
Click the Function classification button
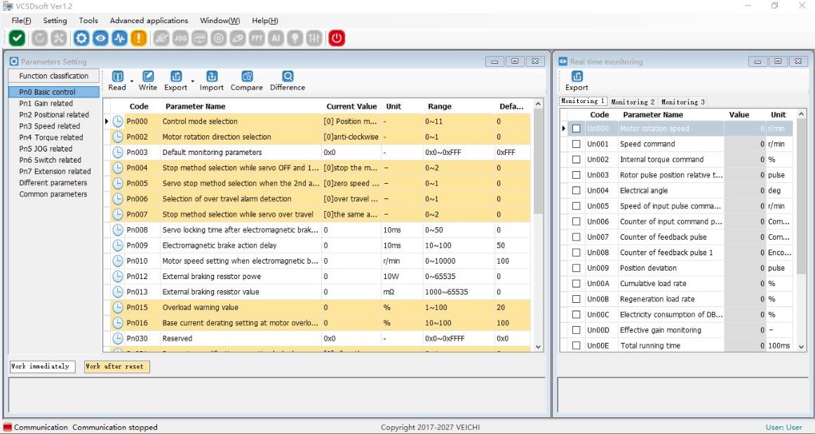coord(53,76)
